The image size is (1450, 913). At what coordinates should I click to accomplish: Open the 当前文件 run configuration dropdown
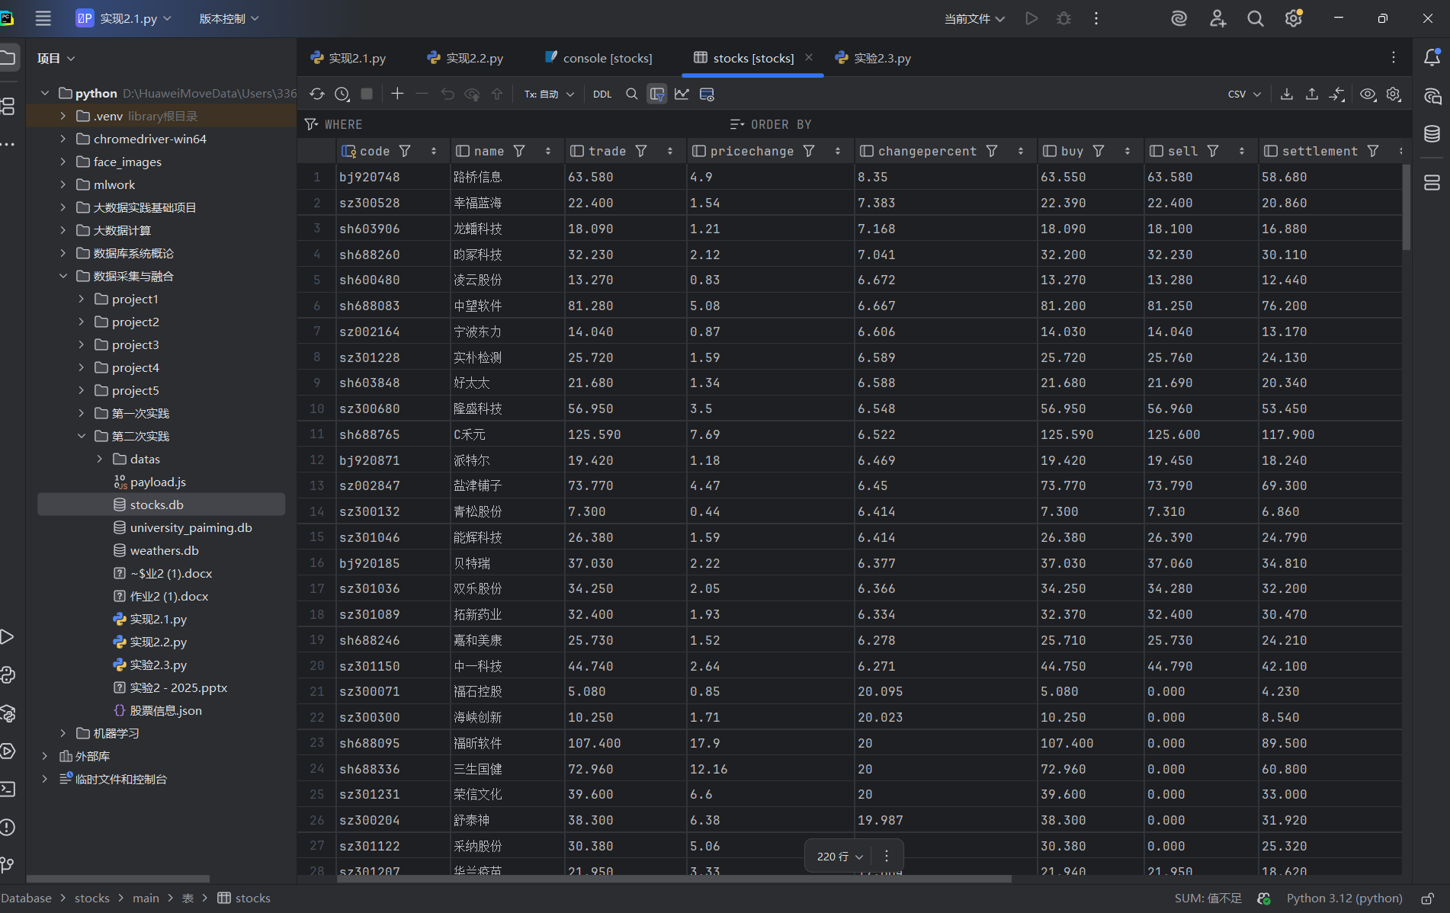click(974, 18)
